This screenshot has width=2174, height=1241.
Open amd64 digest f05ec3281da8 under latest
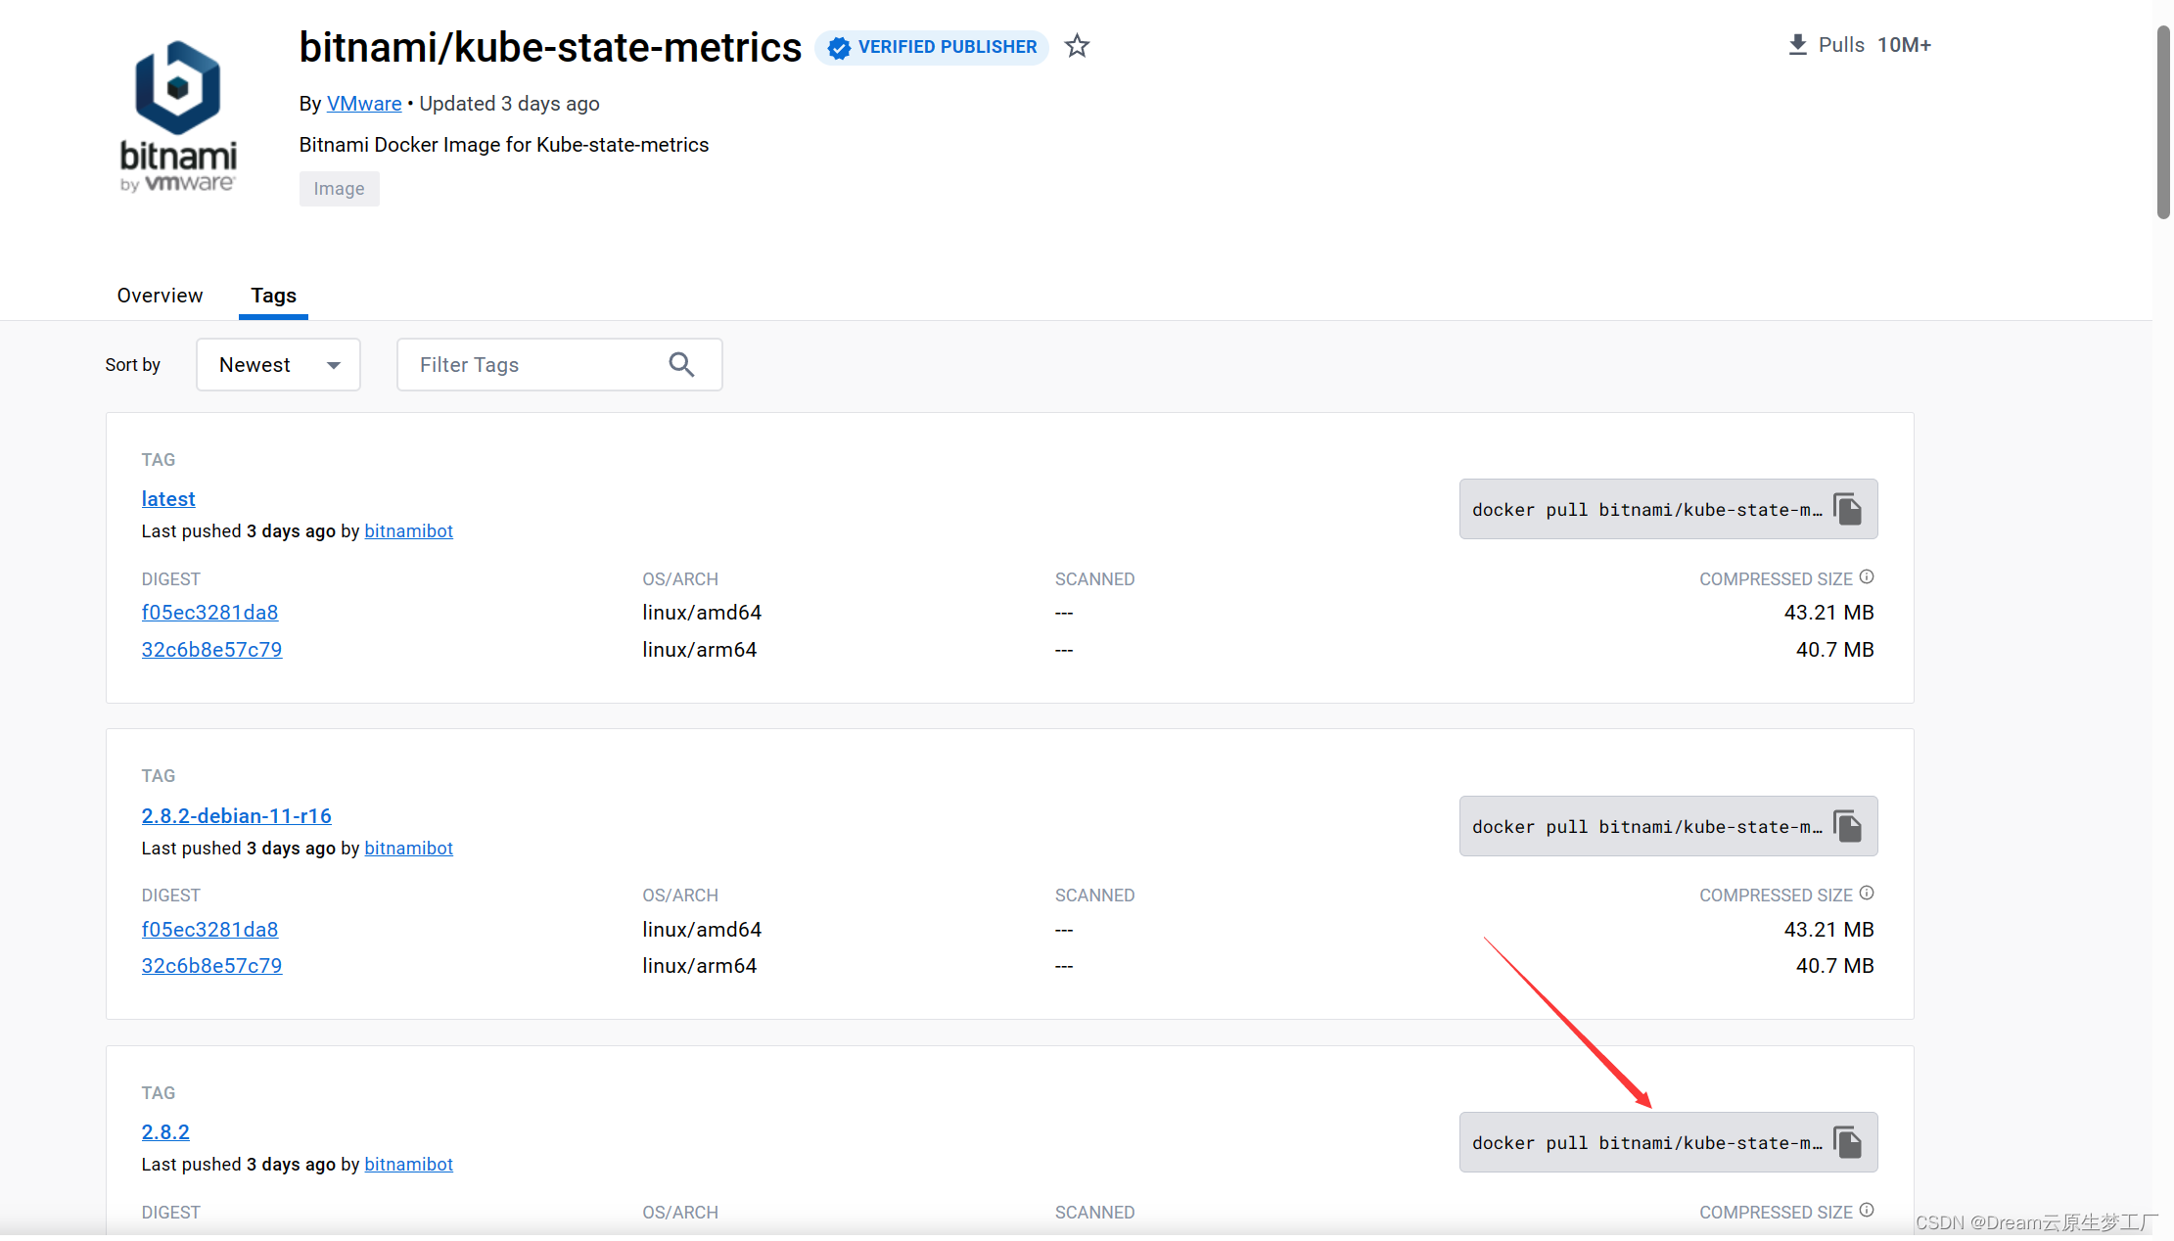[x=209, y=613]
